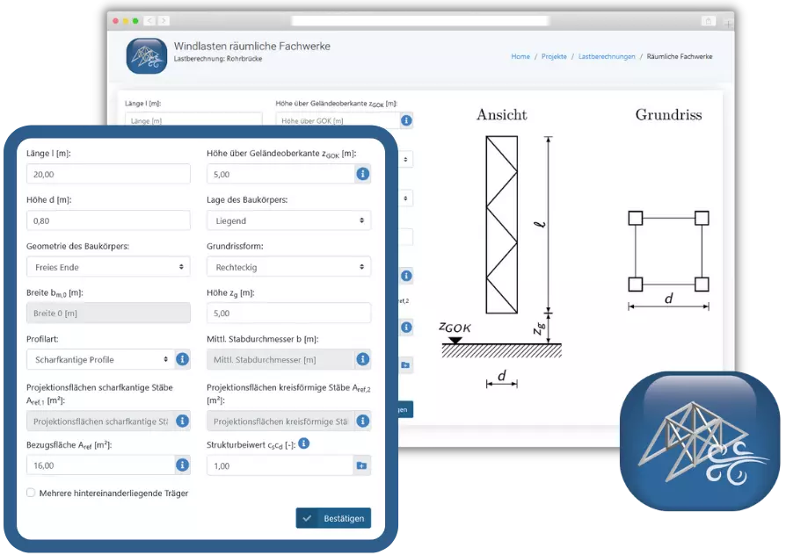The width and height of the screenshot is (786, 555).
Task: Open the Profilart dropdown
Action: (98, 359)
